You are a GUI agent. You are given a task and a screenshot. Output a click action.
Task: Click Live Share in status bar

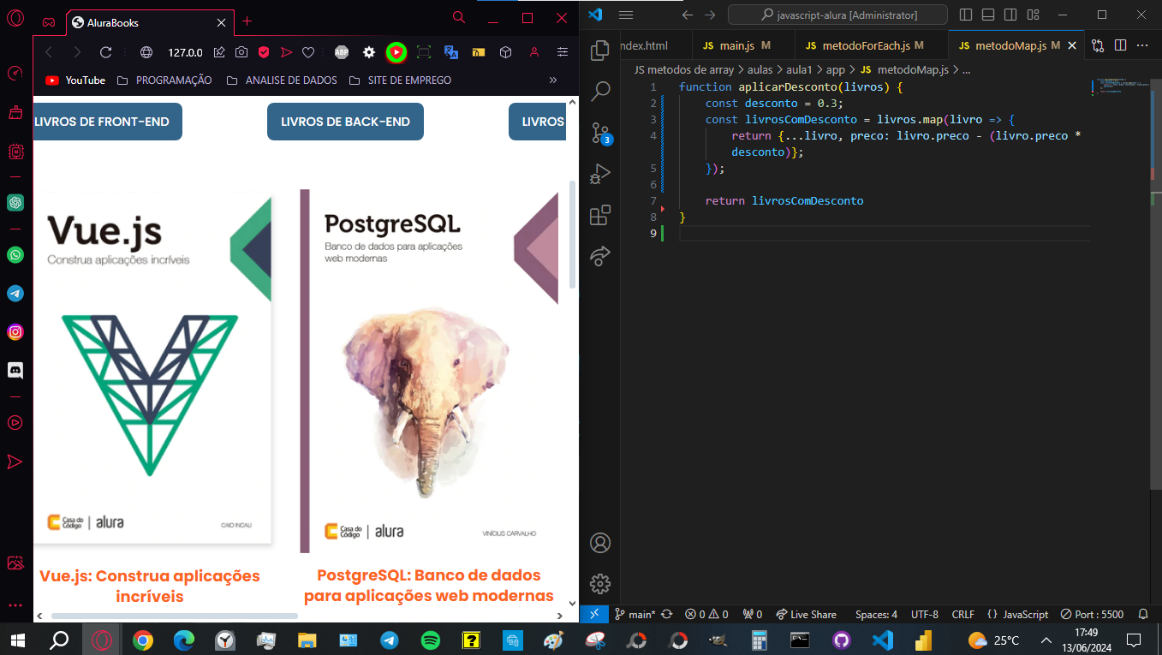(806, 614)
